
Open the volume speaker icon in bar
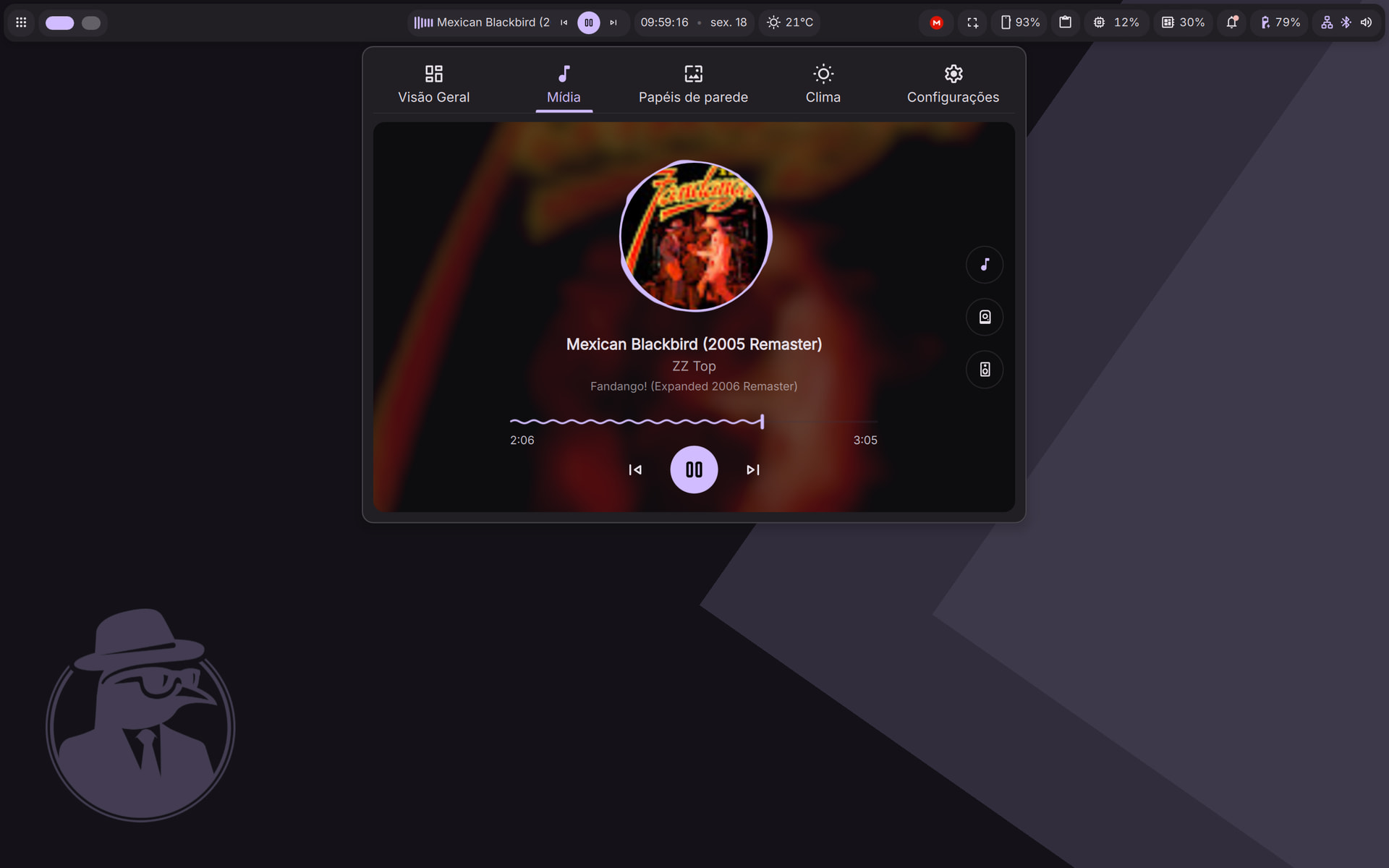coord(1366,22)
